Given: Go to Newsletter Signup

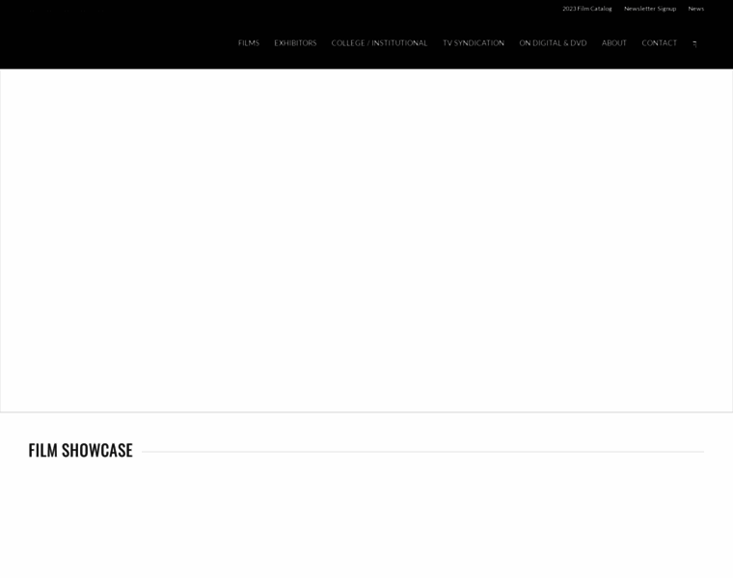Looking at the screenshot, I should click(650, 9).
